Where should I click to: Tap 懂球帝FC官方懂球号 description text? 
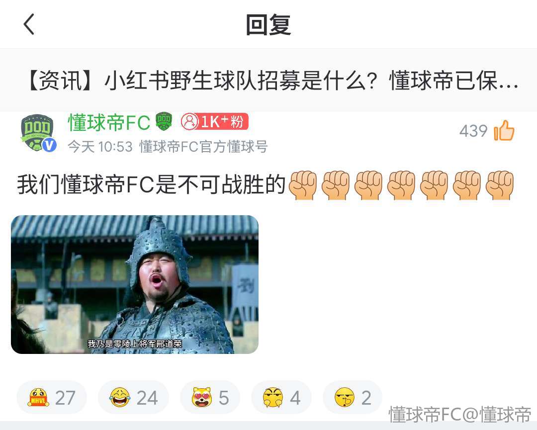(203, 147)
